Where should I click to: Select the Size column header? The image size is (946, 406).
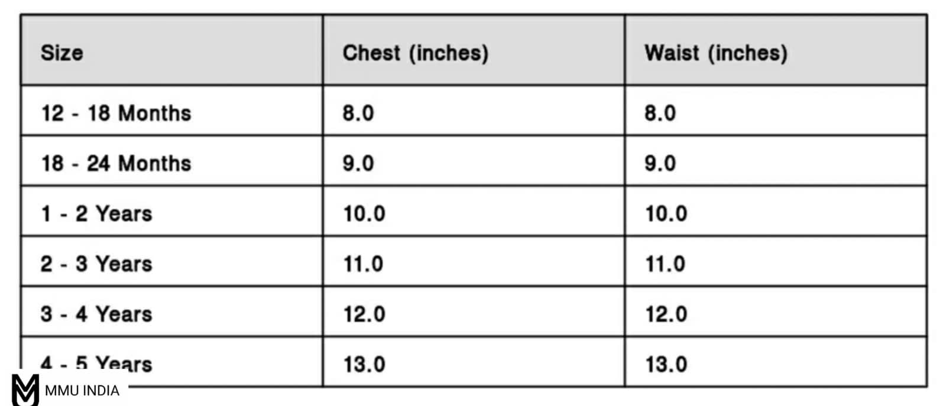pyautogui.click(x=62, y=53)
